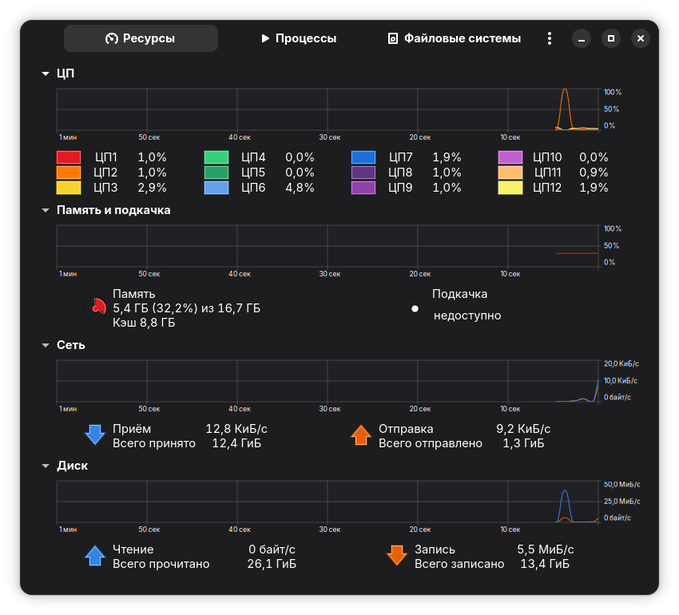This screenshot has height=615, width=679.
Task: Click the read rate 0 байт/с
Action: click(x=272, y=550)
